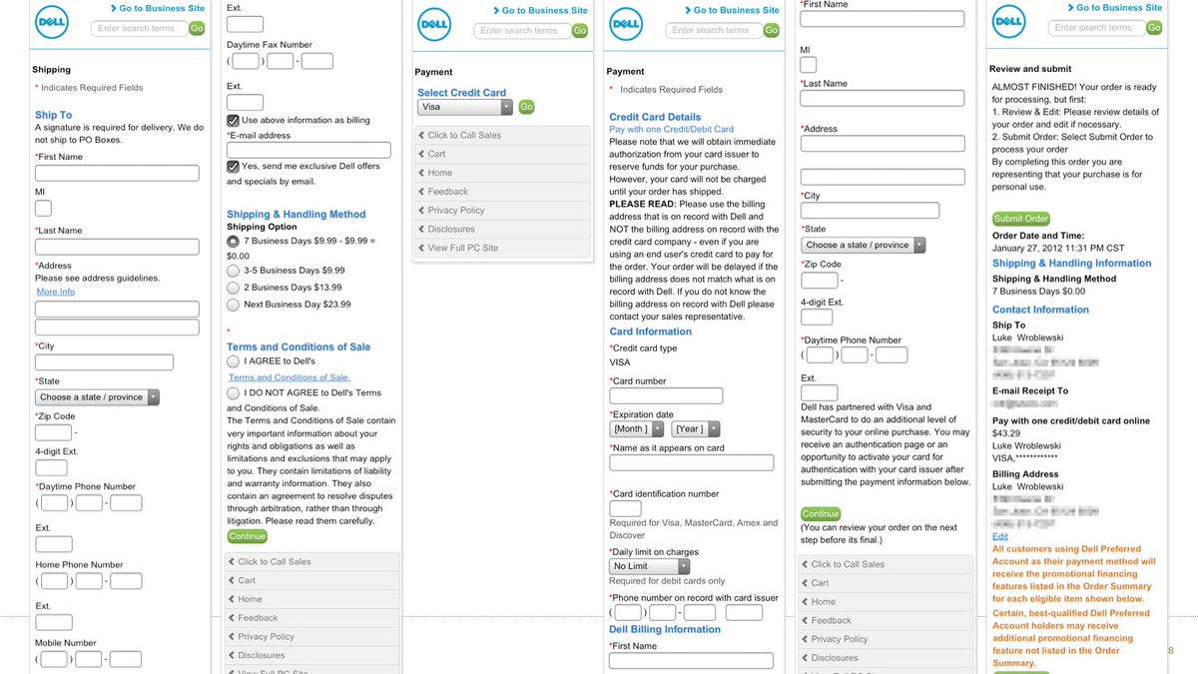Click the order total '$43.29'
Viewport: 1198px width, 674px height.
pyautogui.click(x=1006, y=433)
